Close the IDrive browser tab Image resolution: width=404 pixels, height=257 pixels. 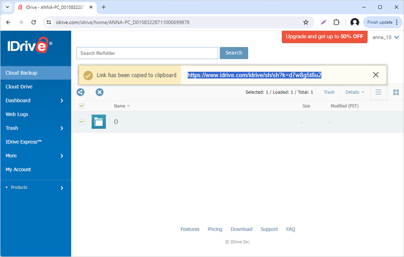pos(91,7)
